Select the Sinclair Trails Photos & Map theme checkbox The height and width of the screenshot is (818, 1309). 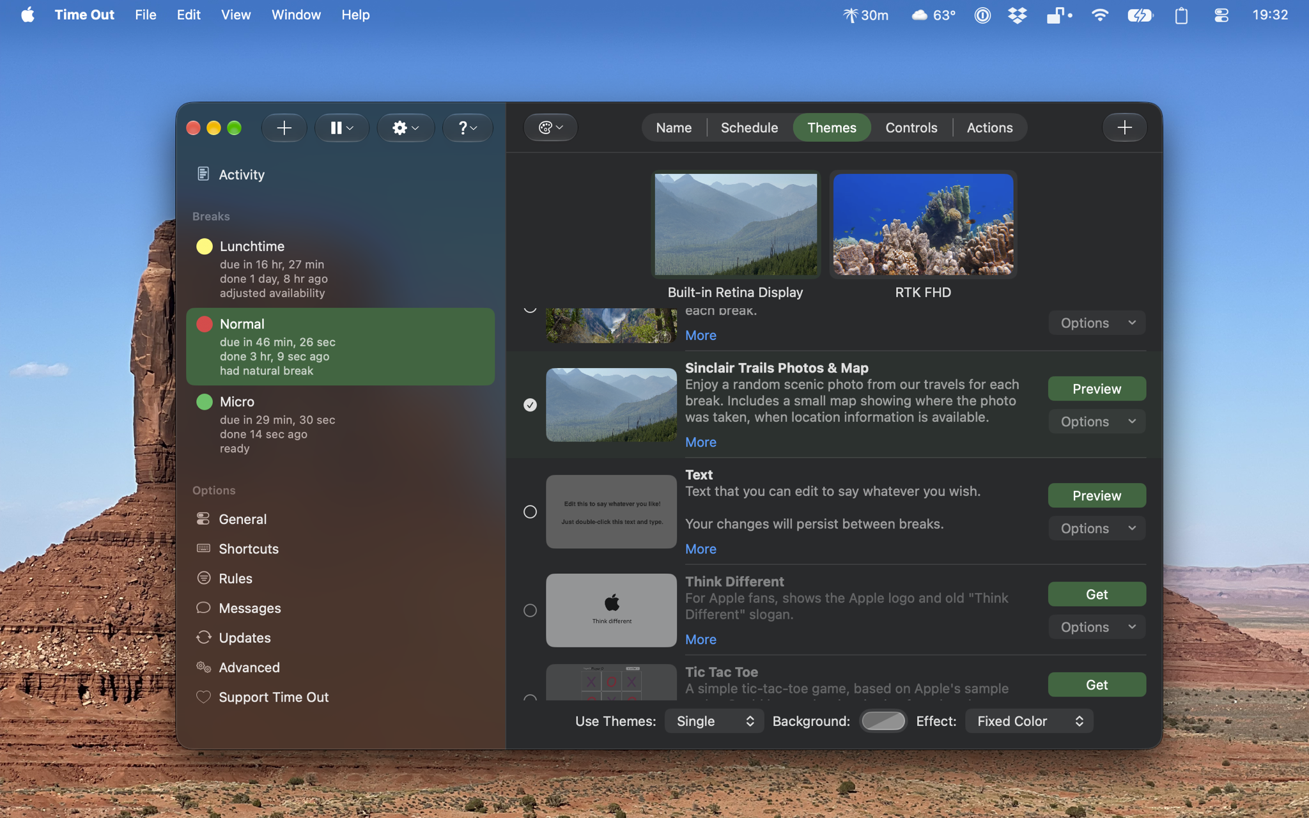(x=530, y=405)
